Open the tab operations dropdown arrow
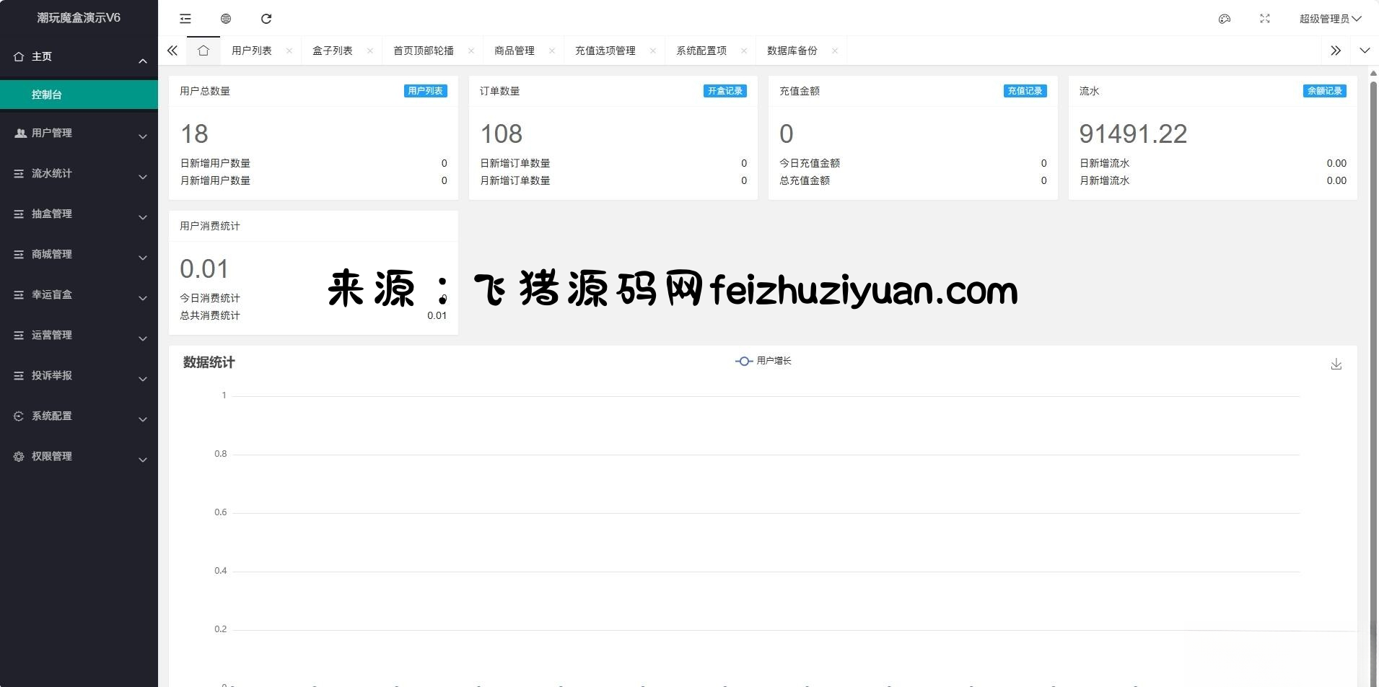1379x687 pixels. (x=1364, y=51)
